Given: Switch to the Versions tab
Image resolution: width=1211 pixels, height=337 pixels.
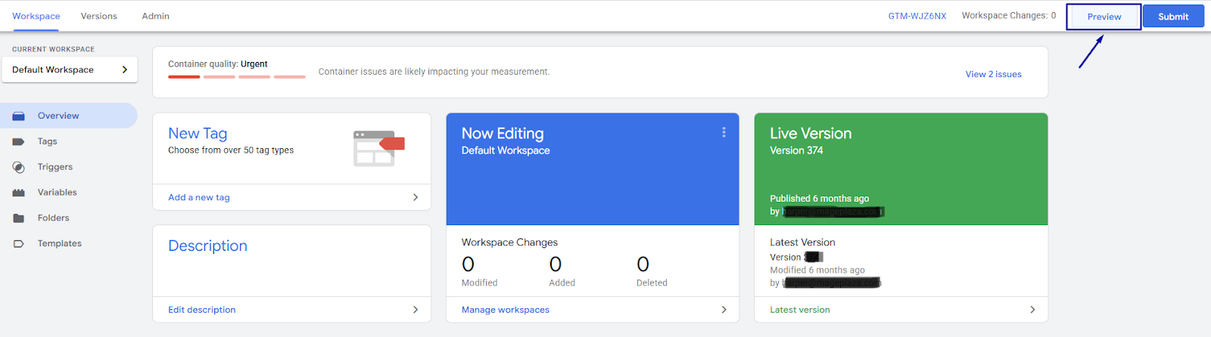Looking at the screenshot, I should (99, 16).
